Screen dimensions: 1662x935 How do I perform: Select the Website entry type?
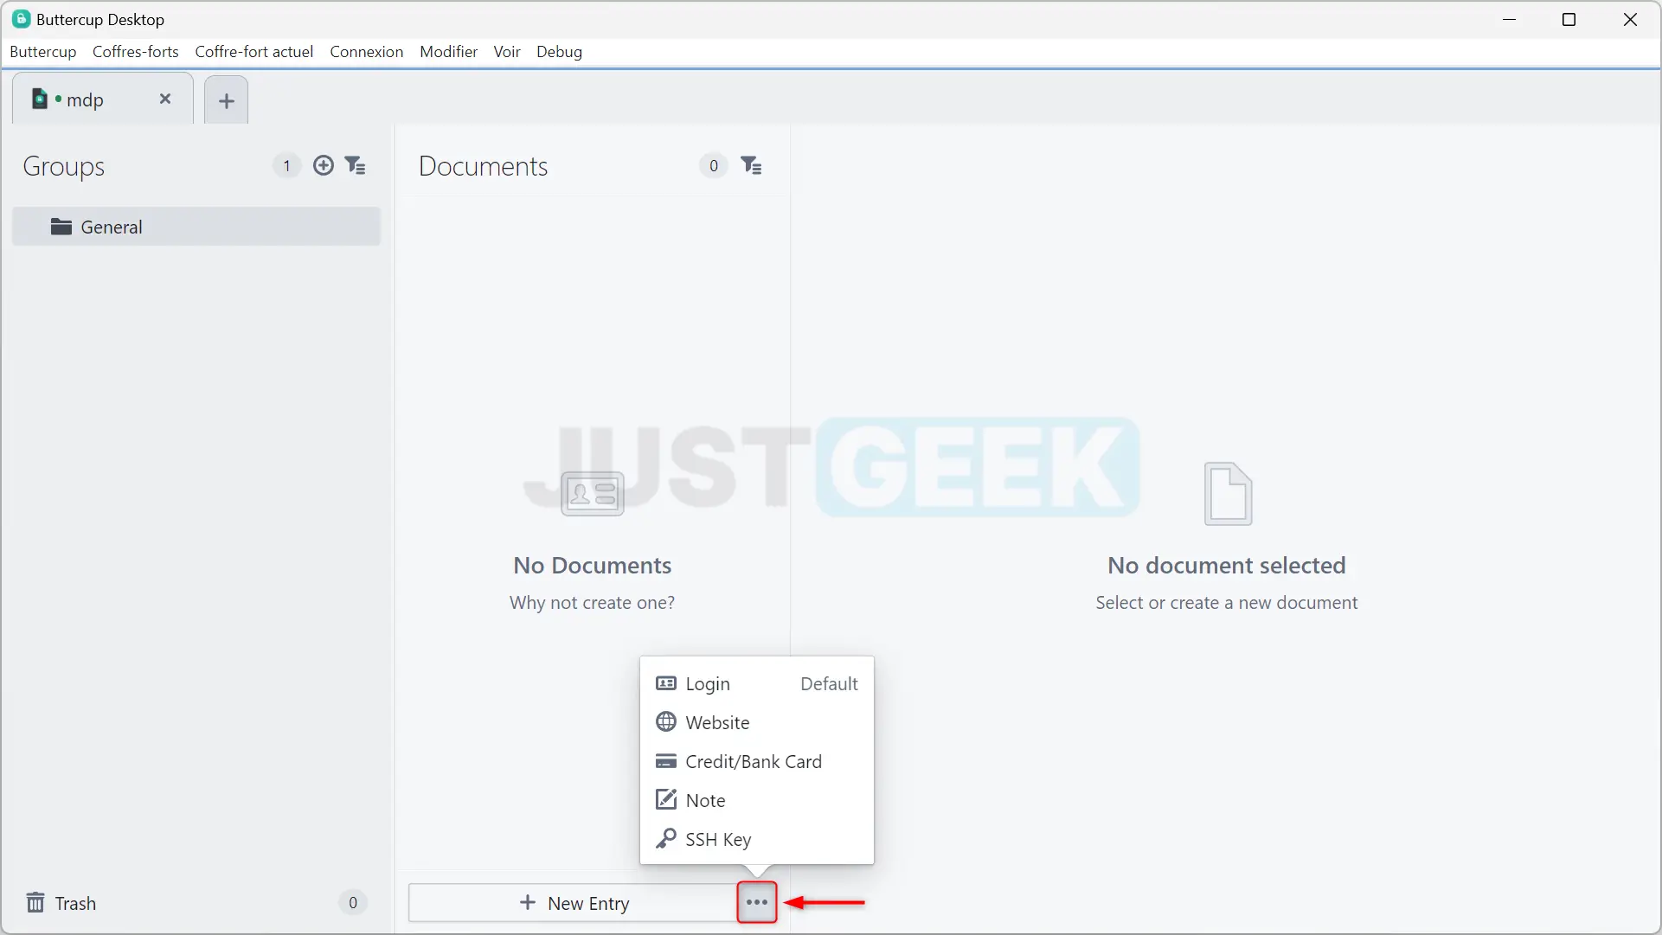tap(756, 722)
